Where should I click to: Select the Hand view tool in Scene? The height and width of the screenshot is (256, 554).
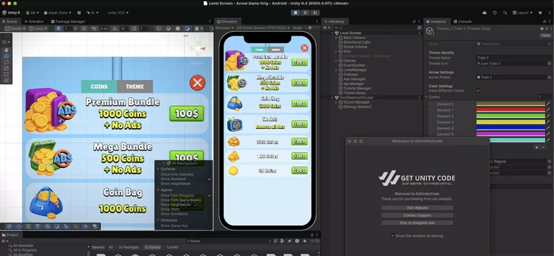tap(6, 50)
